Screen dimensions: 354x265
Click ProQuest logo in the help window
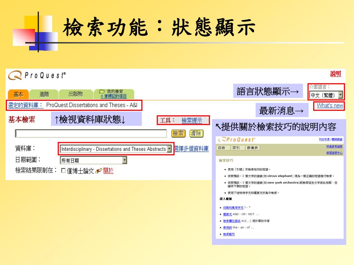(x=236, y=140)
